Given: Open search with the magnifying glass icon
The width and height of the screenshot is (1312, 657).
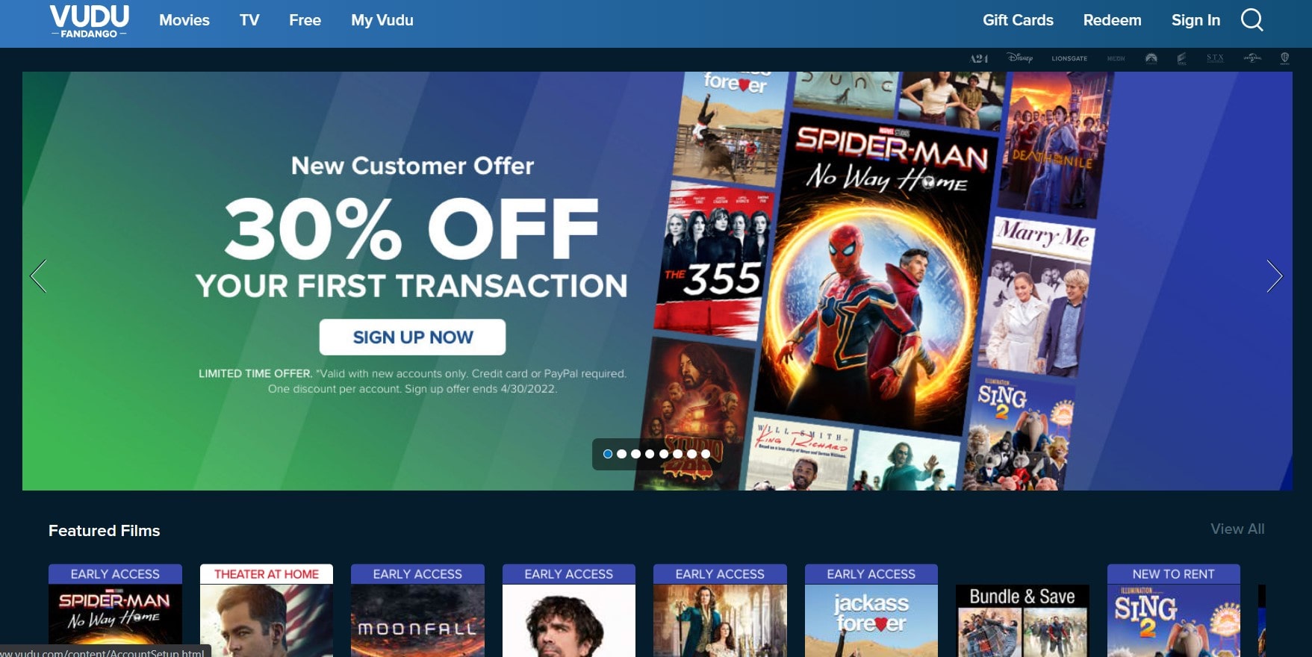Looking at the screenshot, I should pyautogui.click(x=1252, y=20).
